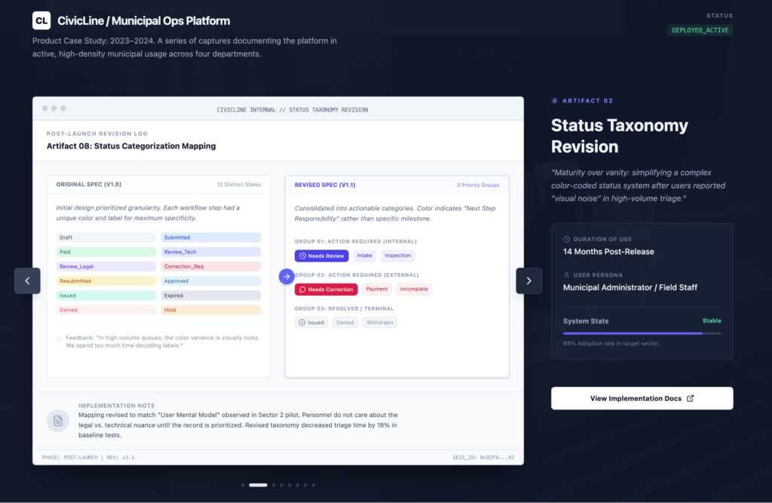Click the 12 Distinct States label
This screenshot has width=772, height=503.
coord(239,185)
